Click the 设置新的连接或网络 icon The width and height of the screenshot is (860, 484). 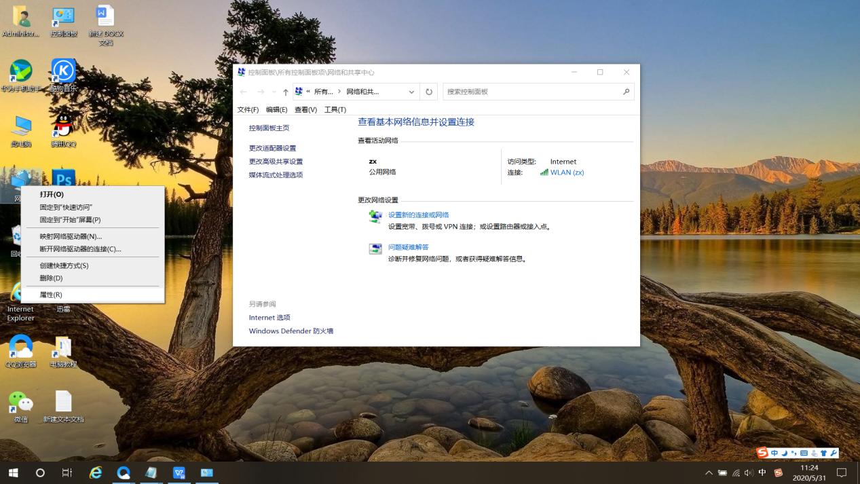point(375,216)
